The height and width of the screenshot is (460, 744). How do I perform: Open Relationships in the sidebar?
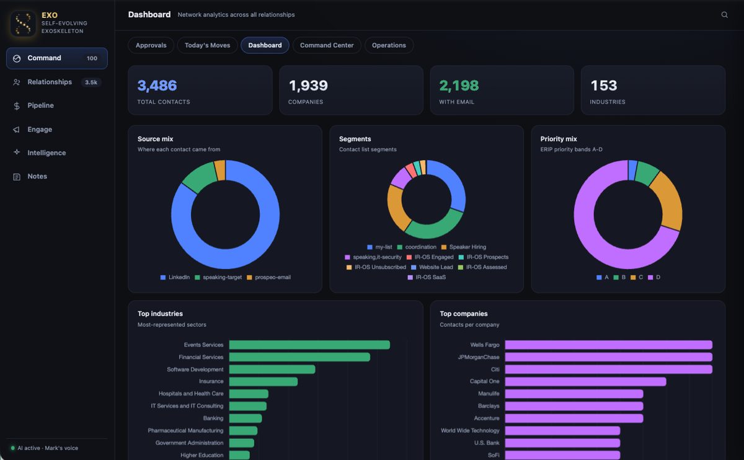point(57,82)
